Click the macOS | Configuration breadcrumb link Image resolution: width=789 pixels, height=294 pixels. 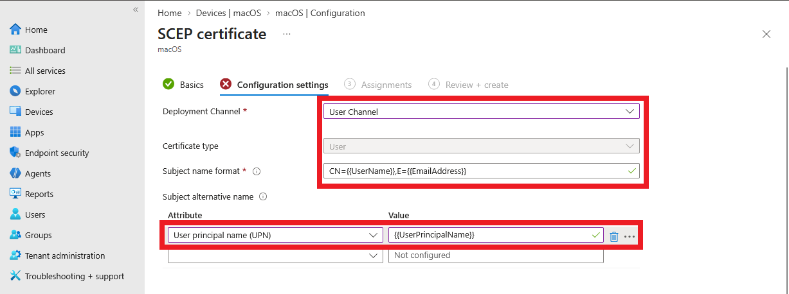click(x=320, y=13)
